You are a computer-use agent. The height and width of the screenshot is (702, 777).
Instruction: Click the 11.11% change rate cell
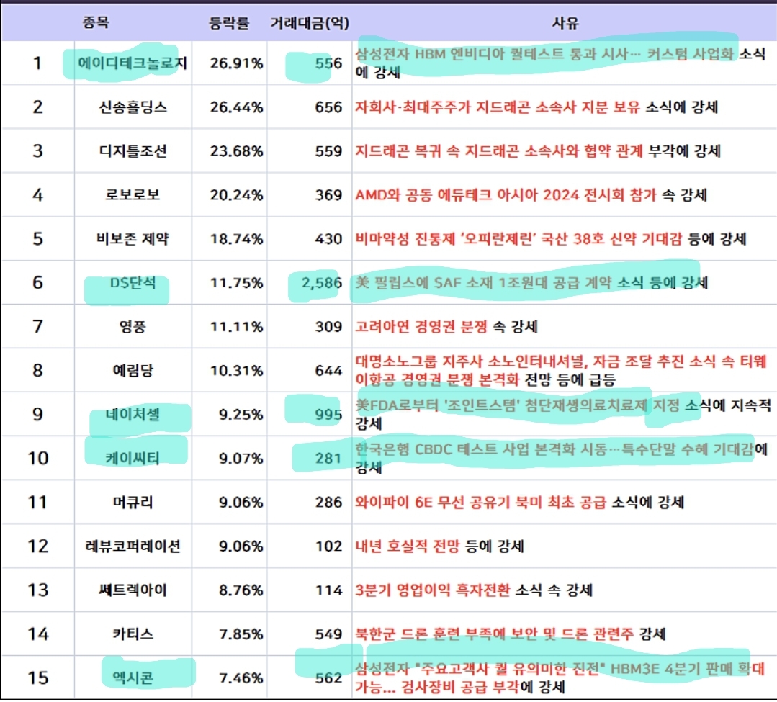pyautogui.click(x=236, y=327)
